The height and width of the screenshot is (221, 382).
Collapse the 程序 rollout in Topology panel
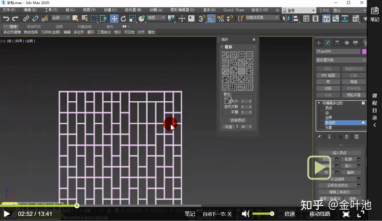coord(222,47)
